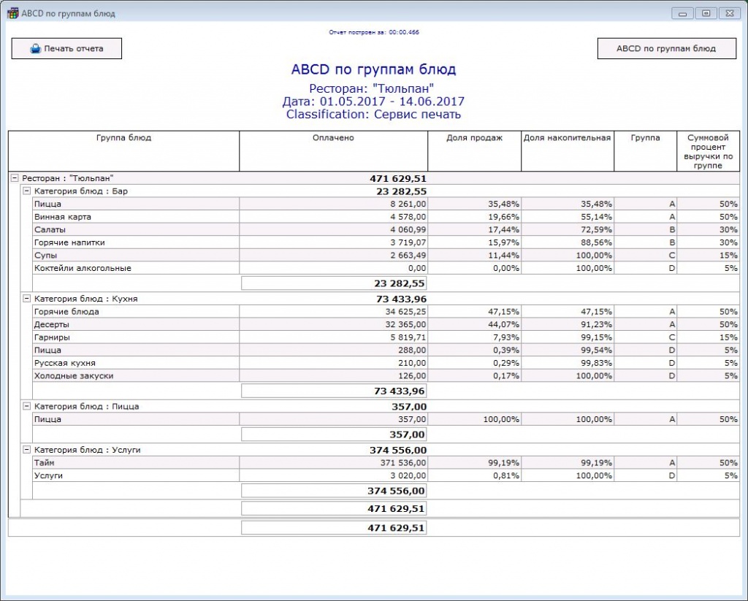Minimize the report window
Screen dimensions: 748x601
[x=683, y=13]
